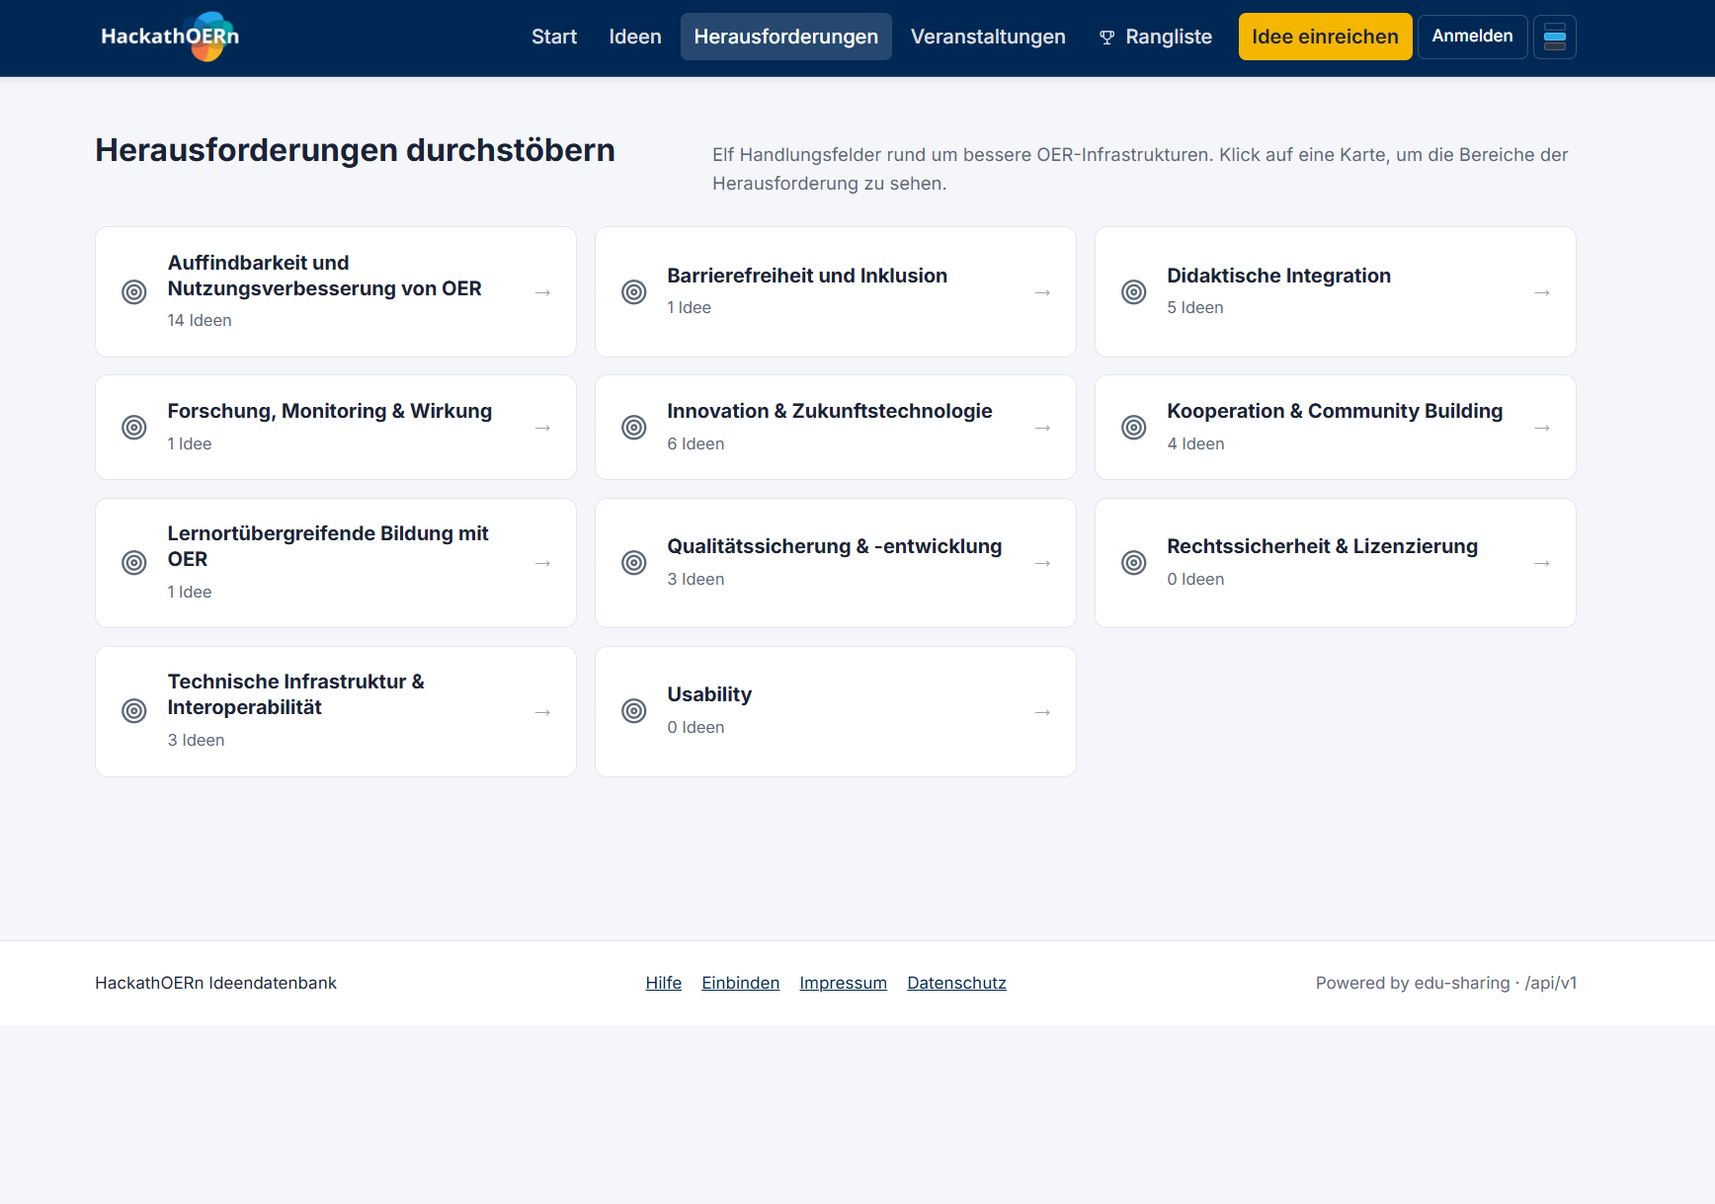1715x1204 pixels.
Task: Click target icon on Forschung, Monitoring & Wirkung card
Action: [x=134, y=428]
